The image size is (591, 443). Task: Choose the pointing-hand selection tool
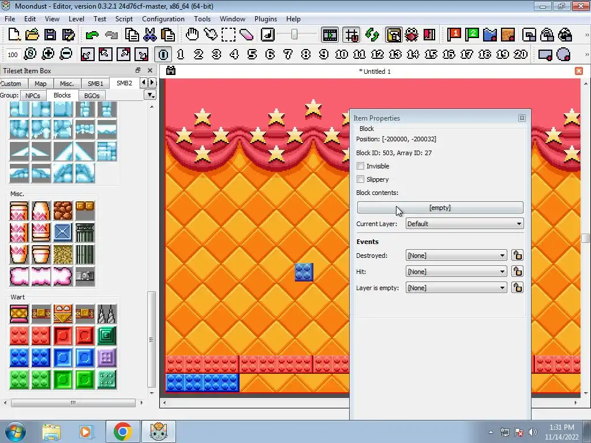pyautogui.click(x=210, y=35)
